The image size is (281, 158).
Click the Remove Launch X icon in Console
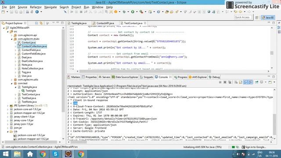(x=225, y=82)
